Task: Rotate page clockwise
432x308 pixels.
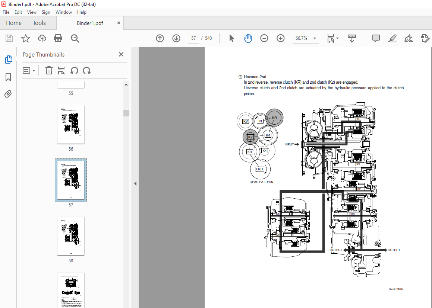Action: [86, 70]
